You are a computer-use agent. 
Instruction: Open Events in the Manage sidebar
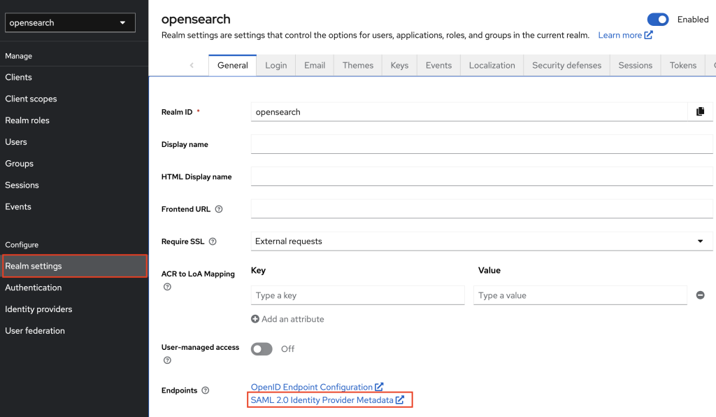click(74, 206)
